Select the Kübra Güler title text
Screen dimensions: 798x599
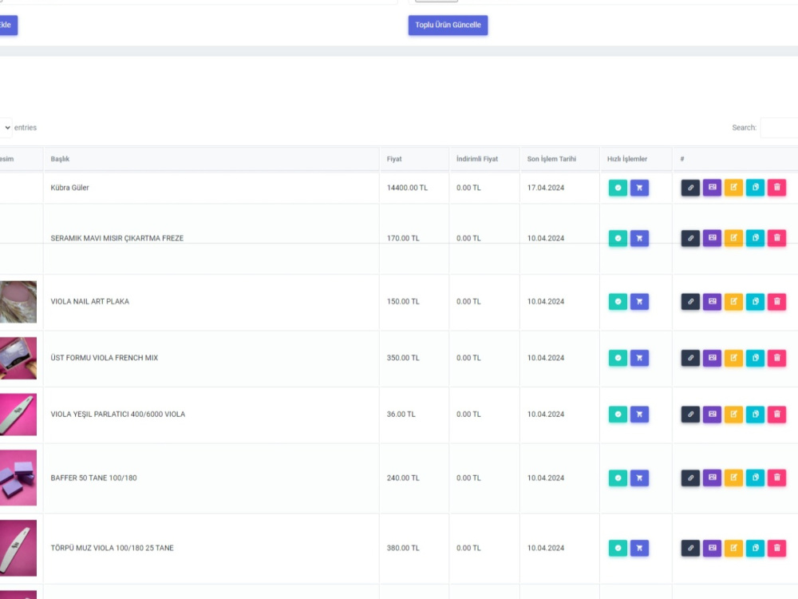pos(69,188)
